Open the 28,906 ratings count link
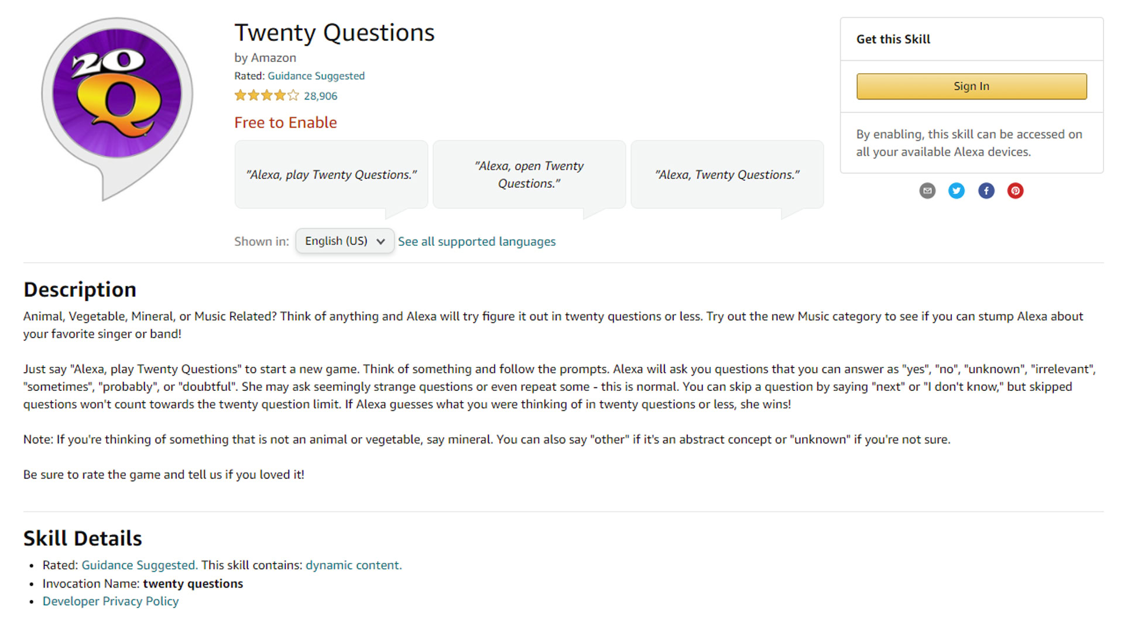The height and width of the screenshot is (632, 1124). click(x=320, y=96)
